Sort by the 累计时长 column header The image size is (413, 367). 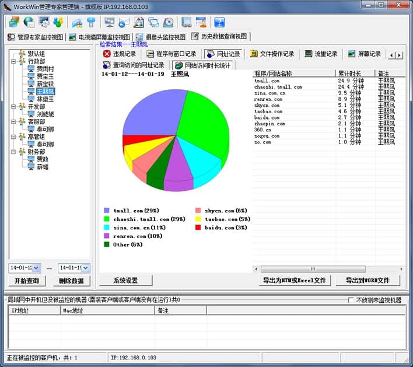[355, 74]
